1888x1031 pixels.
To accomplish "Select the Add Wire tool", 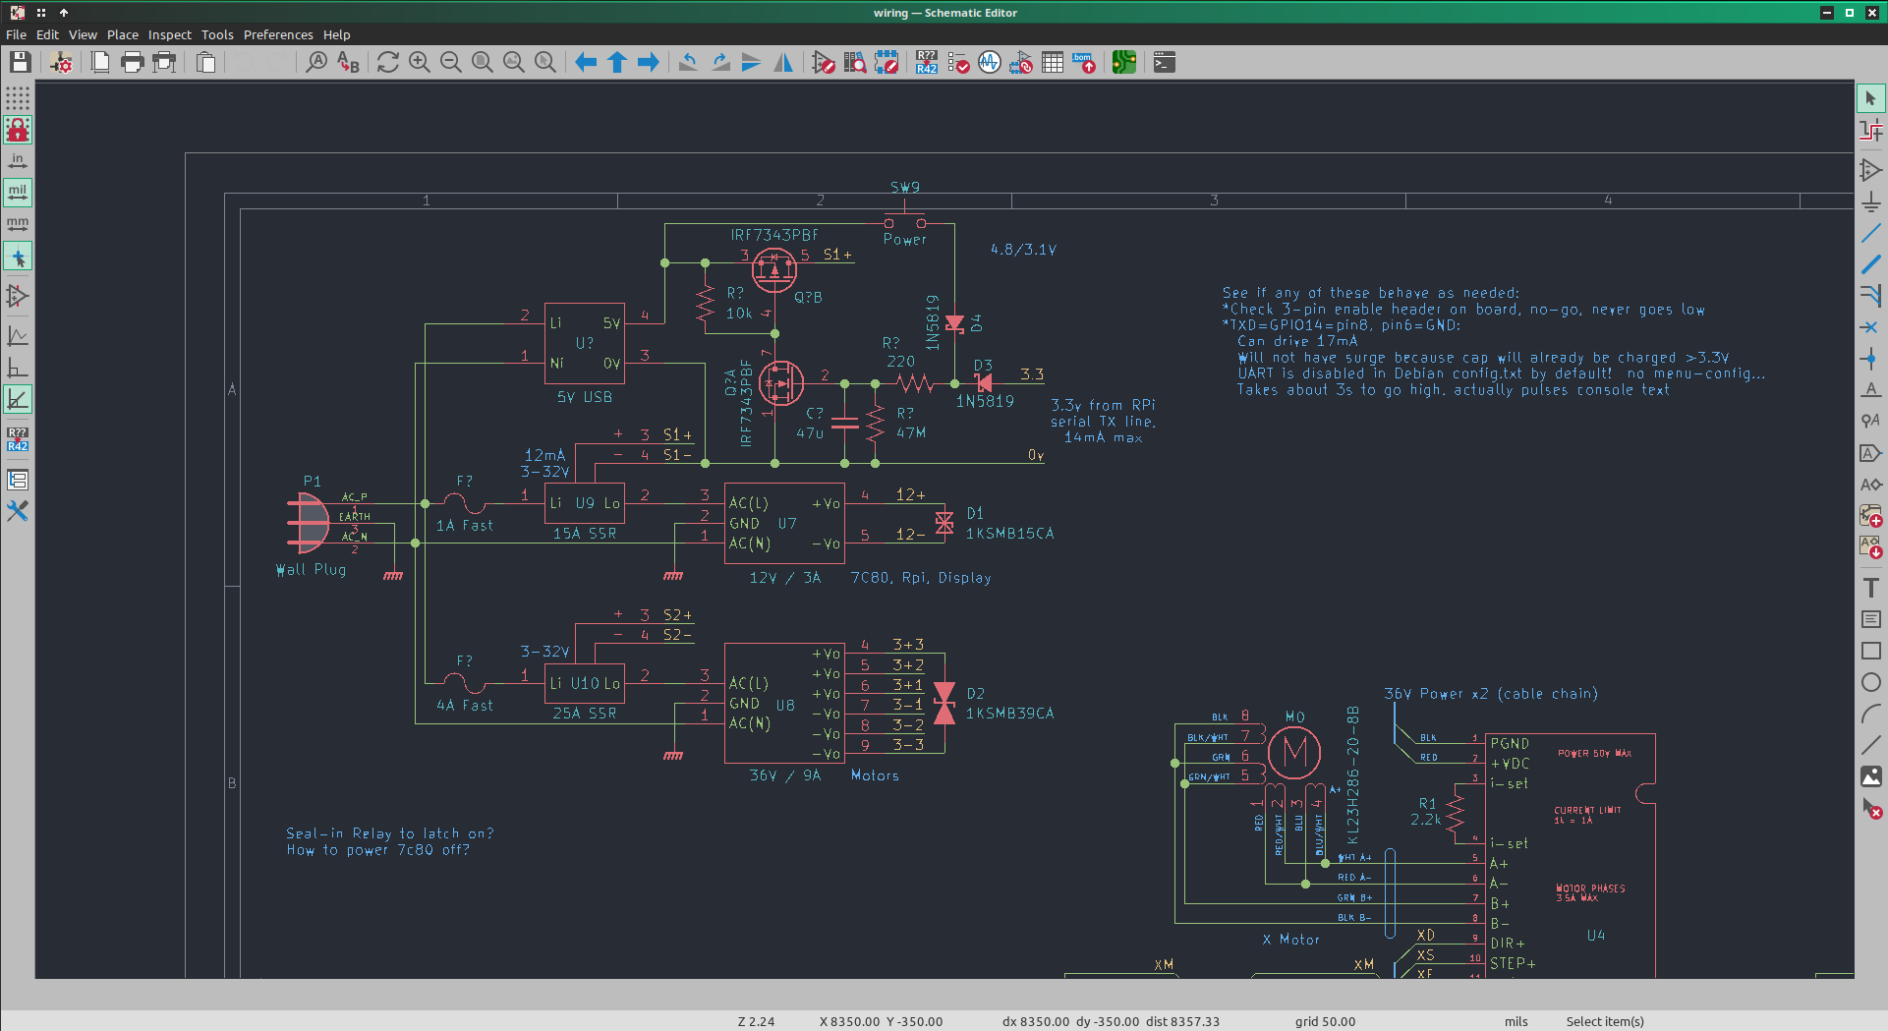I will pyautogui.click(x=1870, y=233).
